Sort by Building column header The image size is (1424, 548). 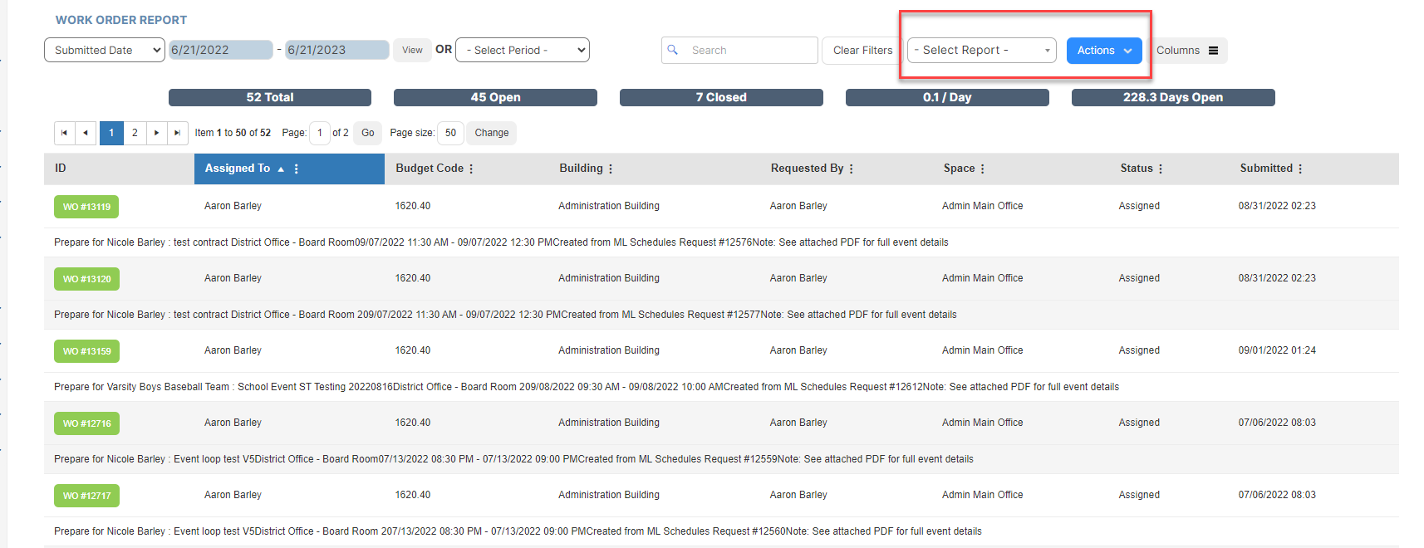581,169
